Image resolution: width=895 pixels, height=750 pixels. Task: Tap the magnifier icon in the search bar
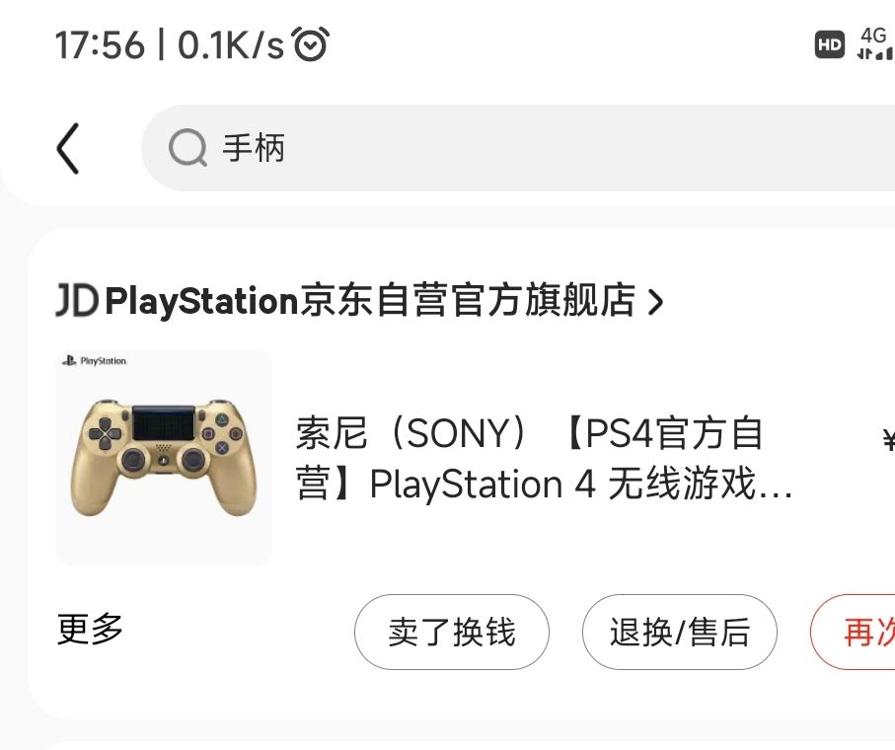[186, 147]
